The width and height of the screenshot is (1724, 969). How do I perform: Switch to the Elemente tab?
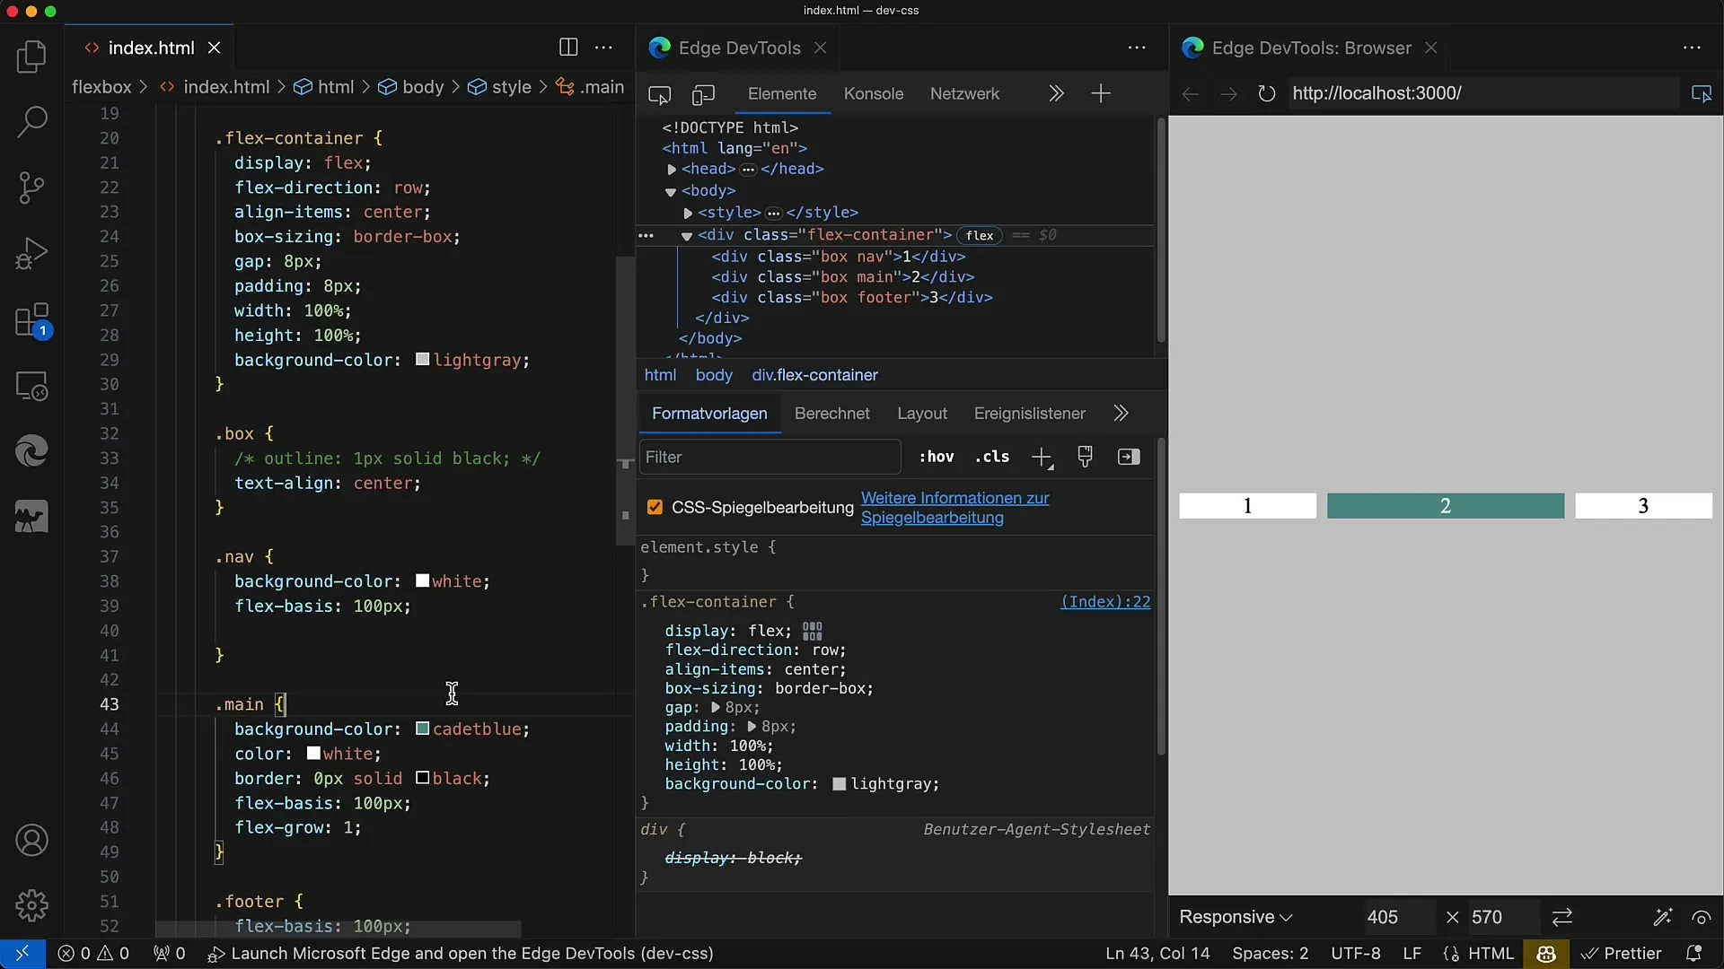tap(782, 93)
